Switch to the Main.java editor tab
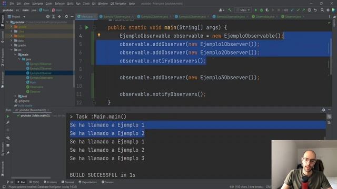This screenshot has height=189, width=337. [x=86, y=16]
